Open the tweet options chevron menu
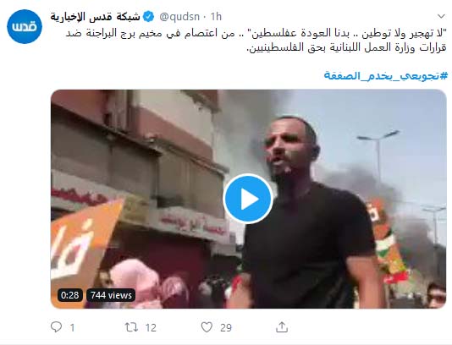This screenshot has width=452, height=345. tap(441, 16)
